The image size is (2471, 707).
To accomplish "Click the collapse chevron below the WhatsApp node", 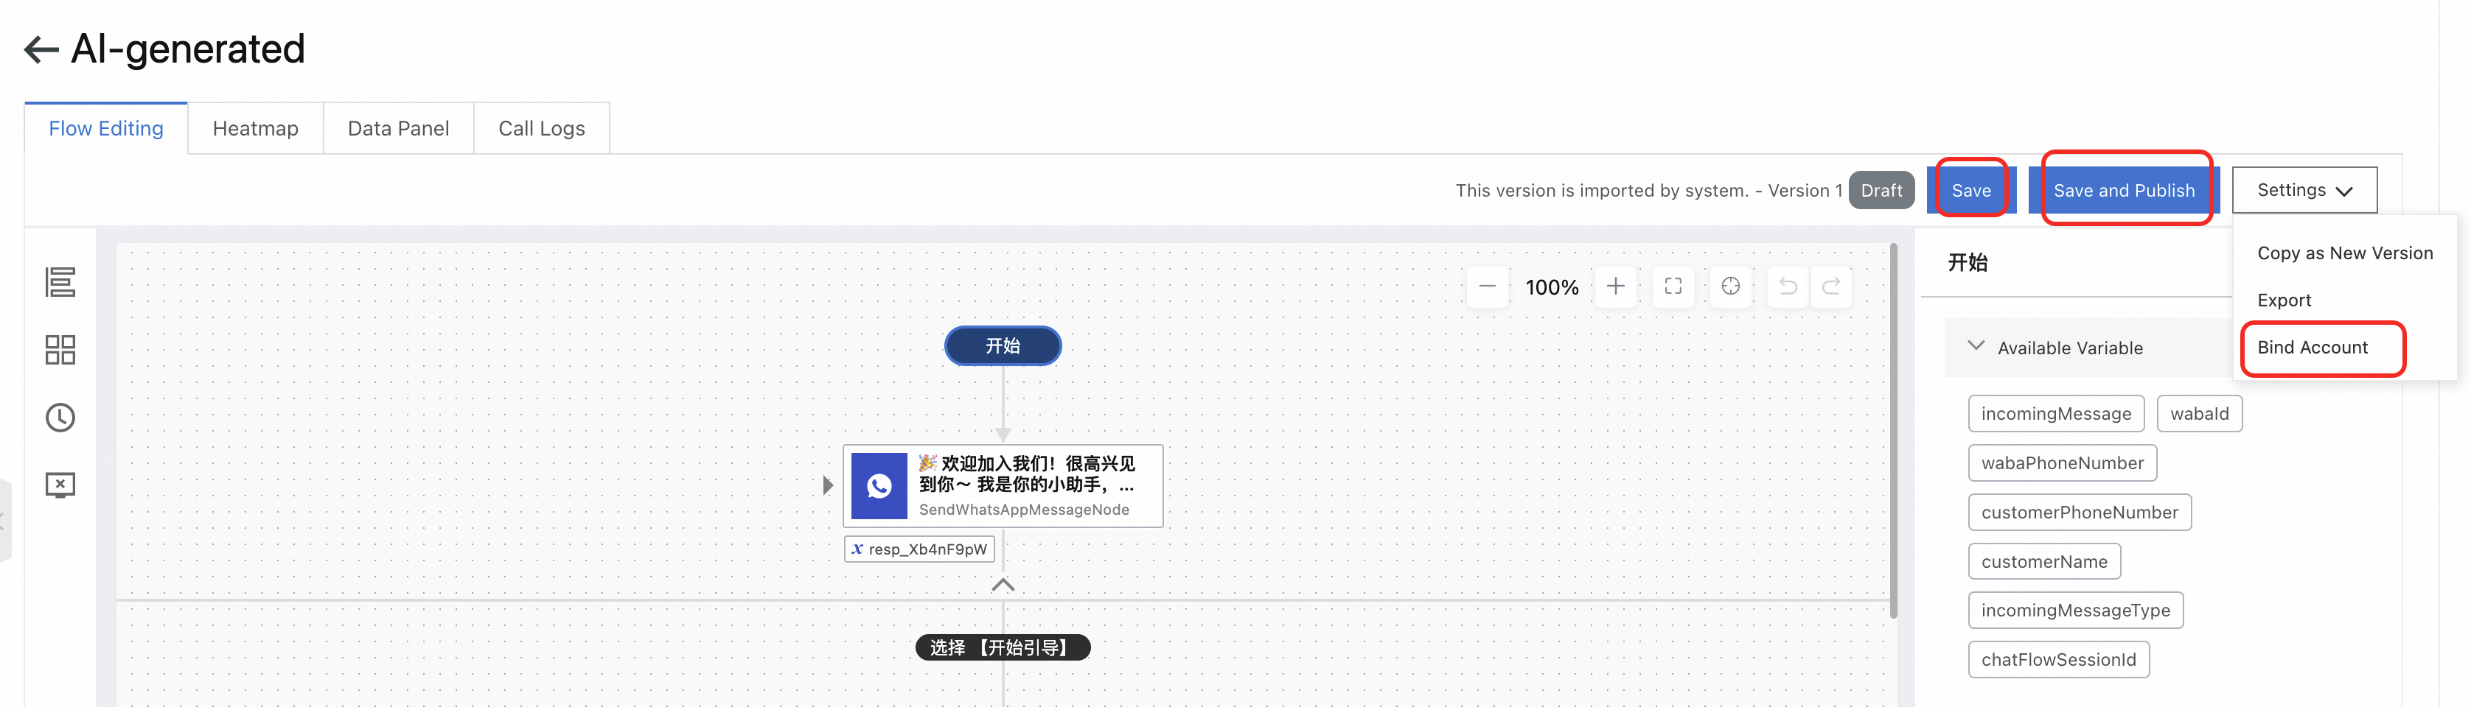I will pos(1003,584).
